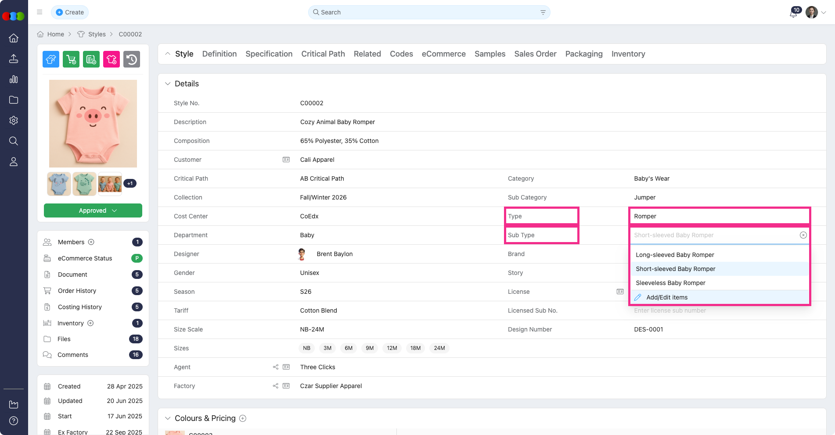Screen dimensions: 835x435
Task: Choose Long-sleeved Baby Romper option
Action: click(675, 255)
